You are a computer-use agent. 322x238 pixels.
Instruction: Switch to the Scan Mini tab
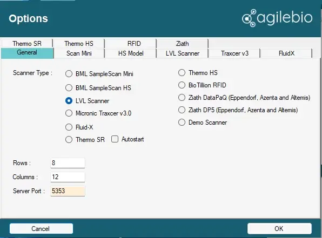tap(79, 53)
